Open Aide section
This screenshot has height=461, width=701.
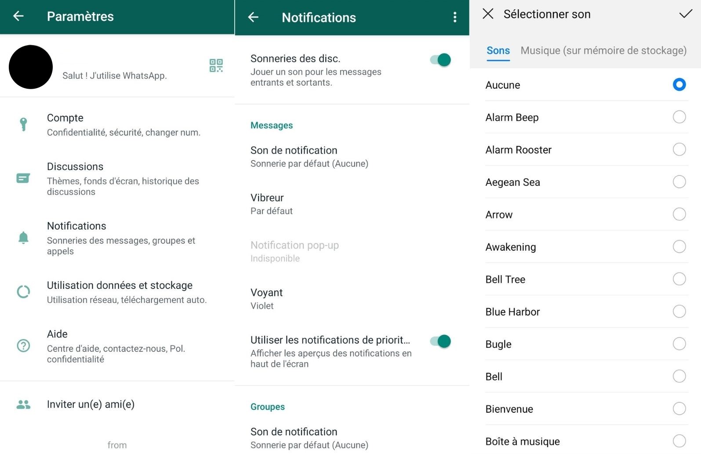(117, 346)
